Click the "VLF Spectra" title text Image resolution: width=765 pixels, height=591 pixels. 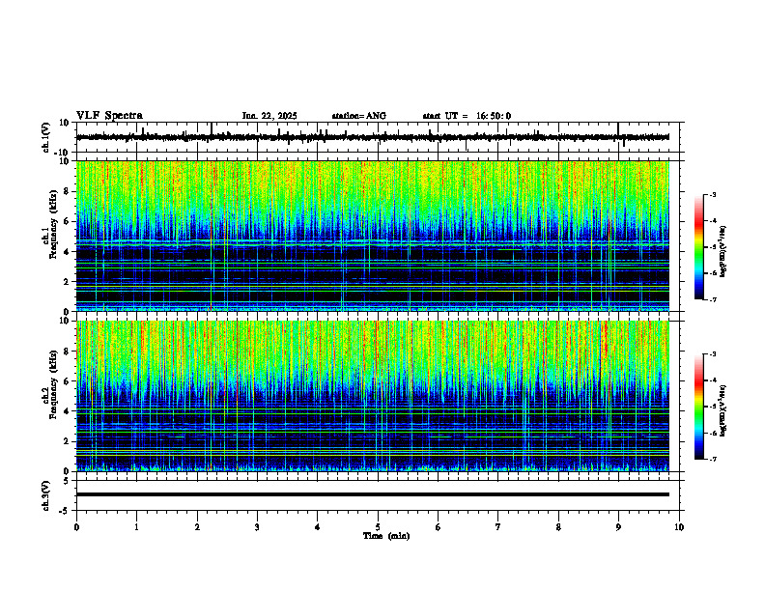[109, 116]
